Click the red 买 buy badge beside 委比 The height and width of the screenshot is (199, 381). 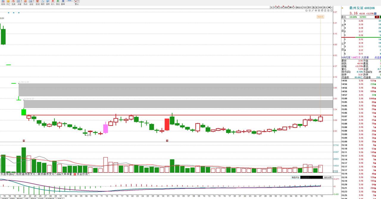point(377,17)
